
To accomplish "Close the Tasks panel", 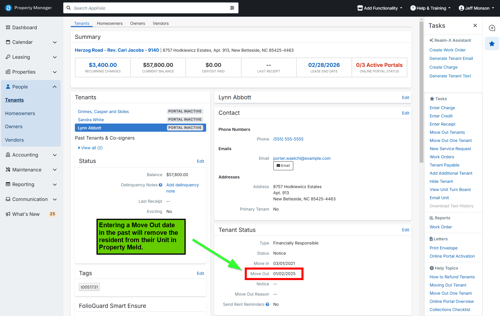I will 475,26.
